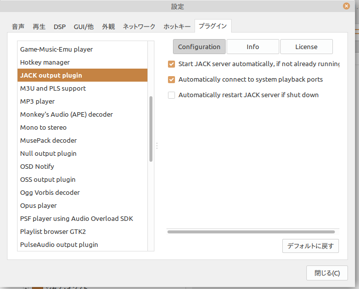The width and height of the screenshot is (359, 289).
Task: Switch to the ネットワーク tab
Action: click(139, 27)
